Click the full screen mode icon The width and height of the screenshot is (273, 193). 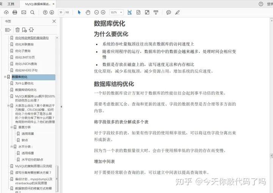click(x=147, y=13)
